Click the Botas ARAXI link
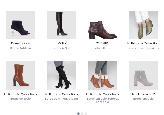This screenshot has width=164, height=115. coord(62,48)
